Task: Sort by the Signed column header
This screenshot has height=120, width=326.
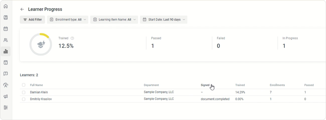Action: pos(205,85)
